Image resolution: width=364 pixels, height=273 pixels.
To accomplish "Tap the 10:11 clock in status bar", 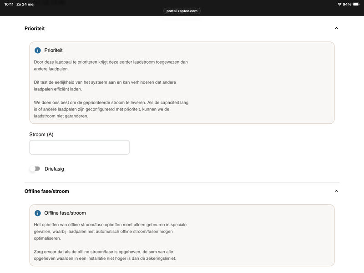I will 9,5.
